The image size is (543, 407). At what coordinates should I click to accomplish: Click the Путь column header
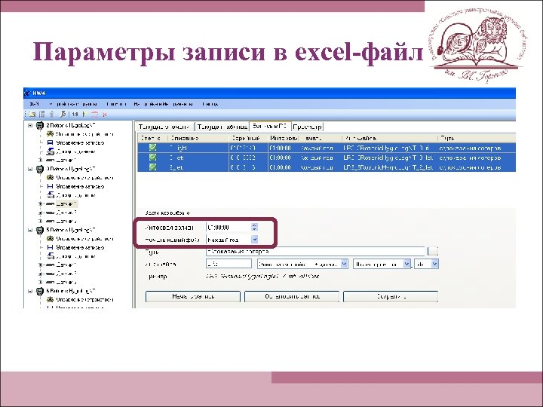[477, 138]
